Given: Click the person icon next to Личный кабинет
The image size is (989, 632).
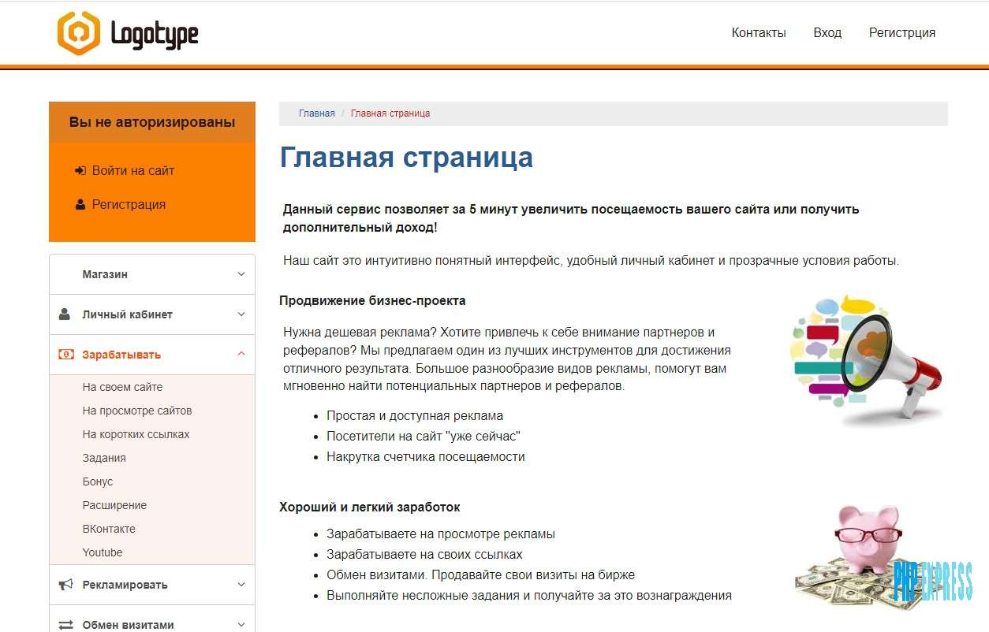Looking at the screenshot, I should (x=65, y=314).
